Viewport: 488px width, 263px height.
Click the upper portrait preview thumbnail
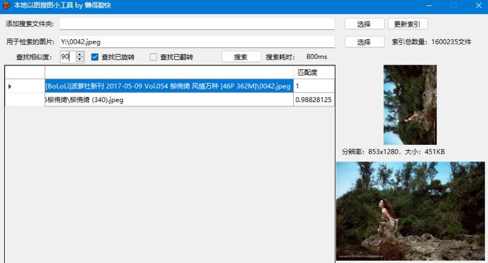(x=410, y=104)
